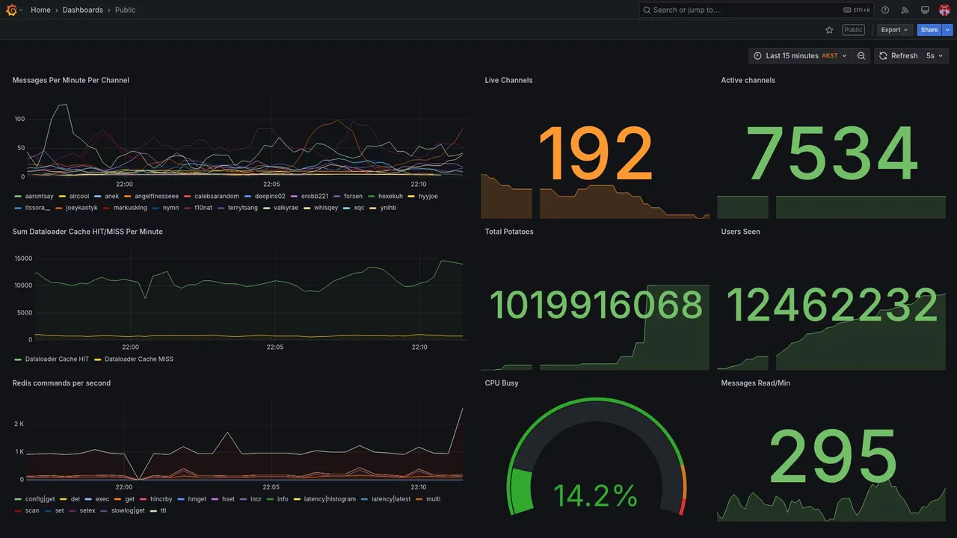Go to Home in the breadcrumb
This screenshot has width=957, height=538.
pyautogui.click(x=40, y=10)
